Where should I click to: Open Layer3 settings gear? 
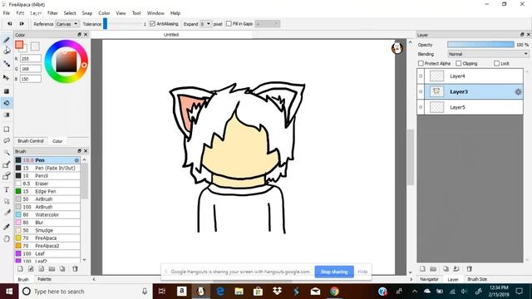[518, 92]
